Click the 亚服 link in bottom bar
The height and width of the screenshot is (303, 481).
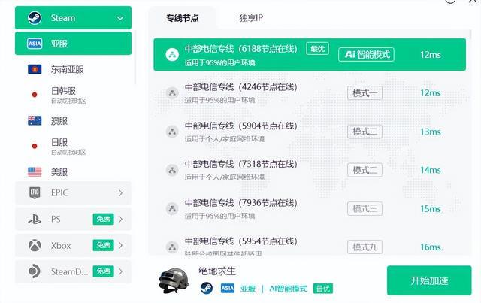click(248, 289)
